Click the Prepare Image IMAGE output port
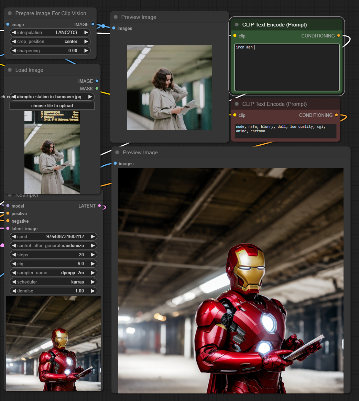359x401 pixels. [x=93, y=24]
